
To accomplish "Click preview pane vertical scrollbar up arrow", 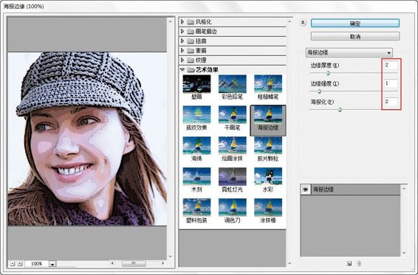I will tap(171, 21).
